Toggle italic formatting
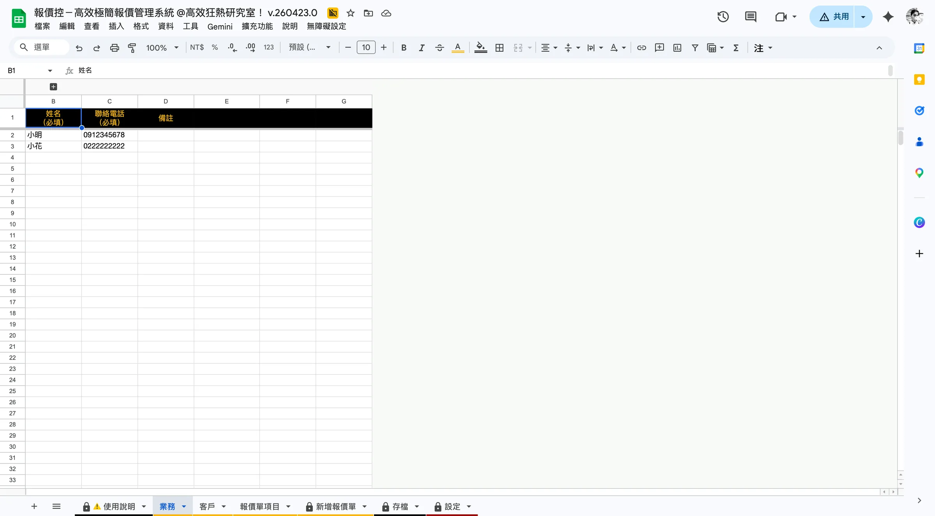The image size is (935, 516). point(422,48)
